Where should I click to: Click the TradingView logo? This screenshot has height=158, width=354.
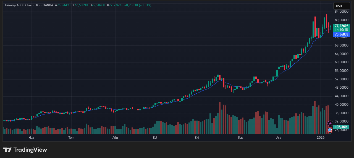(25, 150)
